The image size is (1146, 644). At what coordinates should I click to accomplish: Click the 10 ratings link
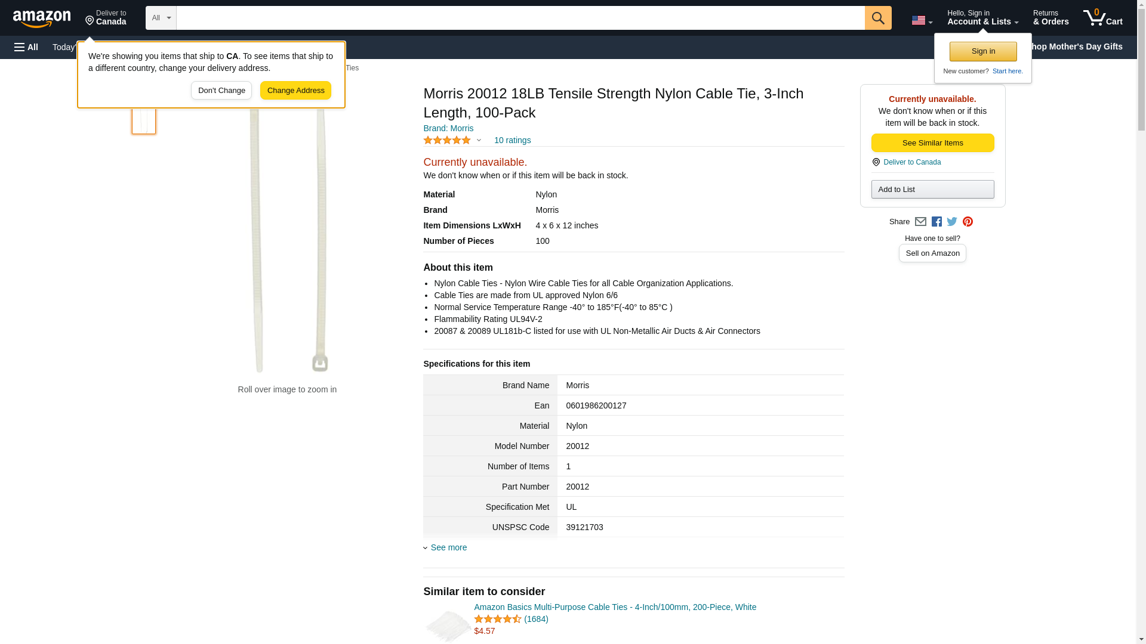tap(512, 140)
